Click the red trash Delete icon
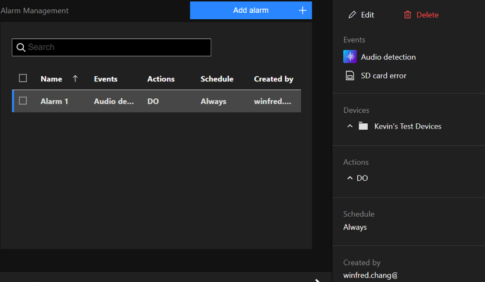 [x=408, y=15]
